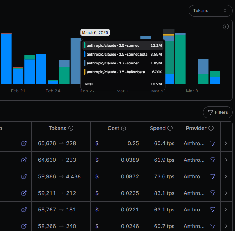Open external link icon for 59,986 tokens row
The image size is (235, 231).
24,176
